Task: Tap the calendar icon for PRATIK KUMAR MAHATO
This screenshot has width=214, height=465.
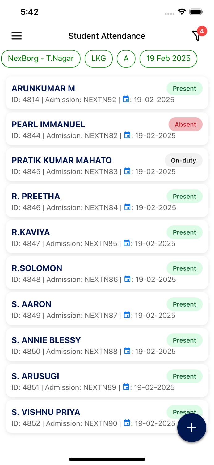Action: (x=128, y=171)
